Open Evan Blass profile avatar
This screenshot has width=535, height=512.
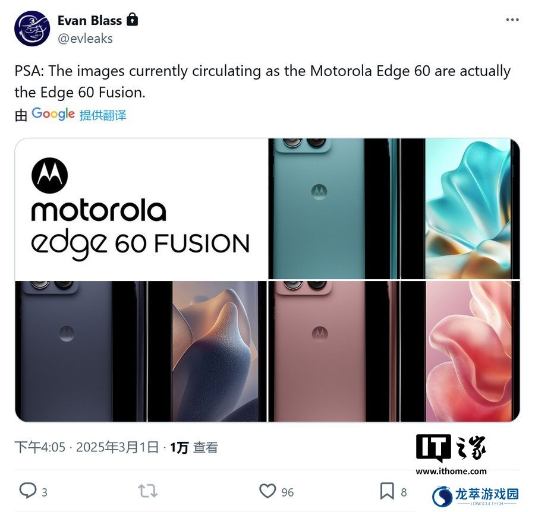tap(32, 29)
